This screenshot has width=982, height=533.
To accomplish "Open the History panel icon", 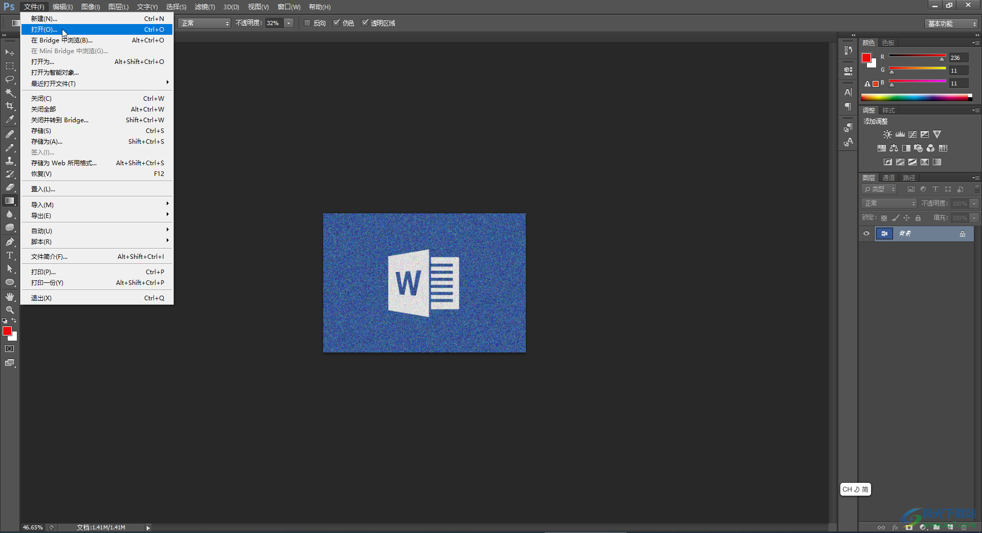I will point(848,50).
